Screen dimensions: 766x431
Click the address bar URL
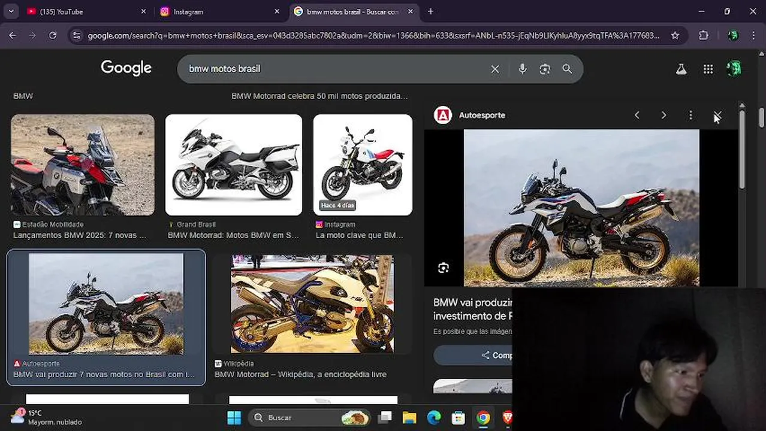pos(373,35)
